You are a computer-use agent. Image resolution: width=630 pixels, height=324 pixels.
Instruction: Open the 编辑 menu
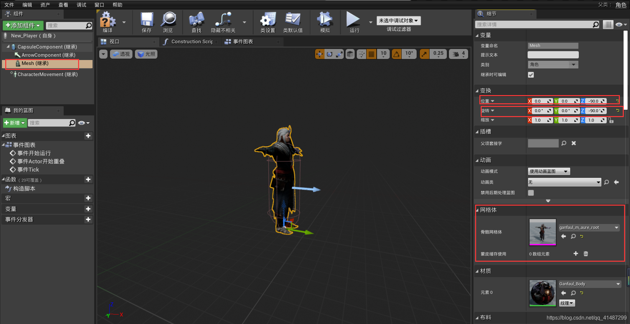pyautogui.click(x=27, y=5)
